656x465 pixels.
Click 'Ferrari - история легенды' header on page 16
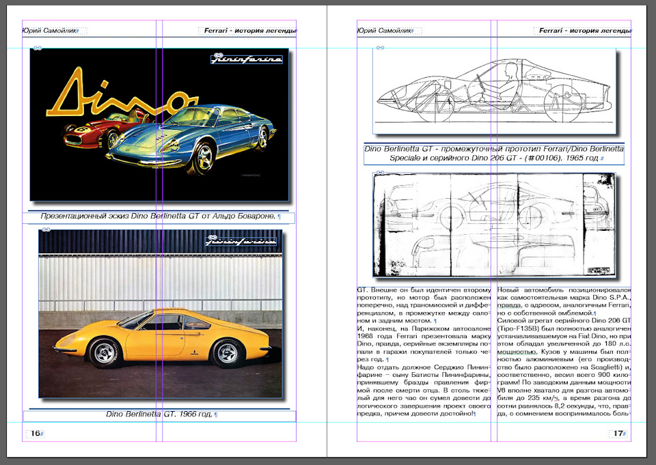pyautogui.click(x=250, y=31)
